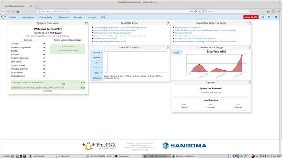Refresh the Inside the Asterisk Feed panel

(249, 23)
